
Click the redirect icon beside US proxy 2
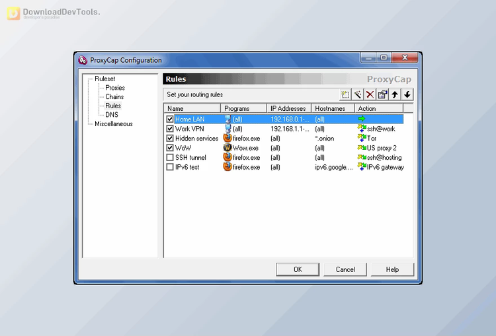coord(362,147)
